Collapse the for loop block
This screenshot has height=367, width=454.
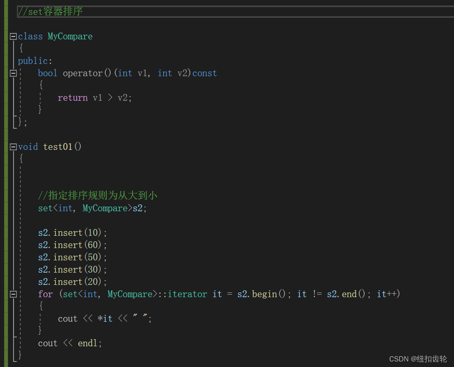(x=13, y=294)
